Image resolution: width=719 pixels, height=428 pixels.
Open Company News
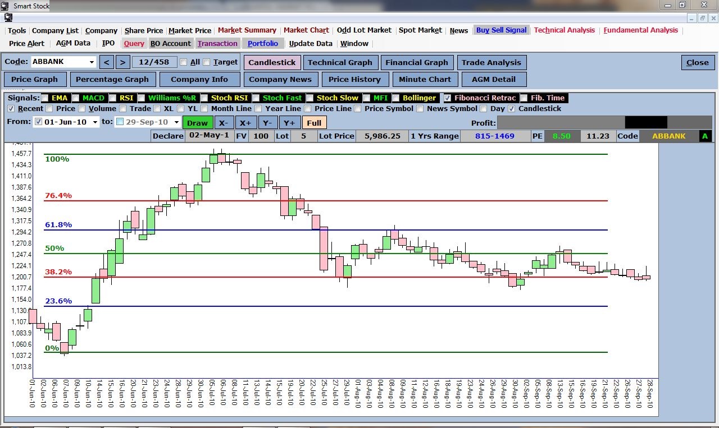[280, 79]
